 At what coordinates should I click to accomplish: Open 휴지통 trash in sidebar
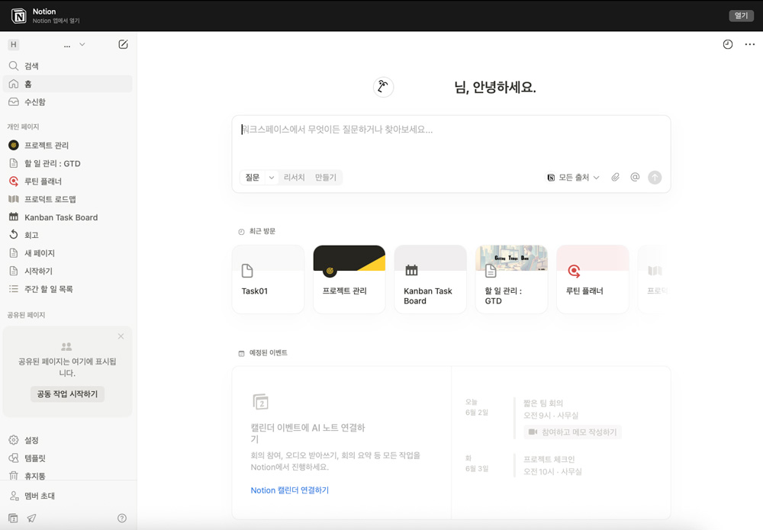(68, 476)
